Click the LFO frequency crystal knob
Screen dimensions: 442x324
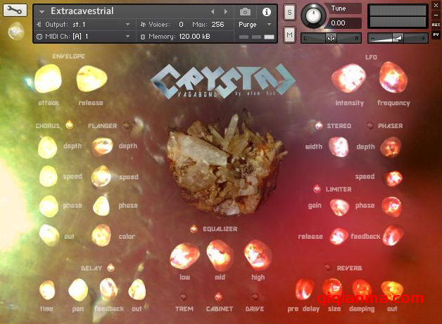click(392, 76)
